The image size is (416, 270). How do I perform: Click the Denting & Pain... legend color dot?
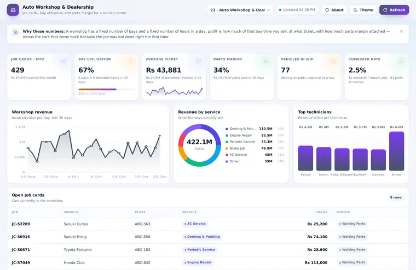pyautogui.click(x=227, y=129)
